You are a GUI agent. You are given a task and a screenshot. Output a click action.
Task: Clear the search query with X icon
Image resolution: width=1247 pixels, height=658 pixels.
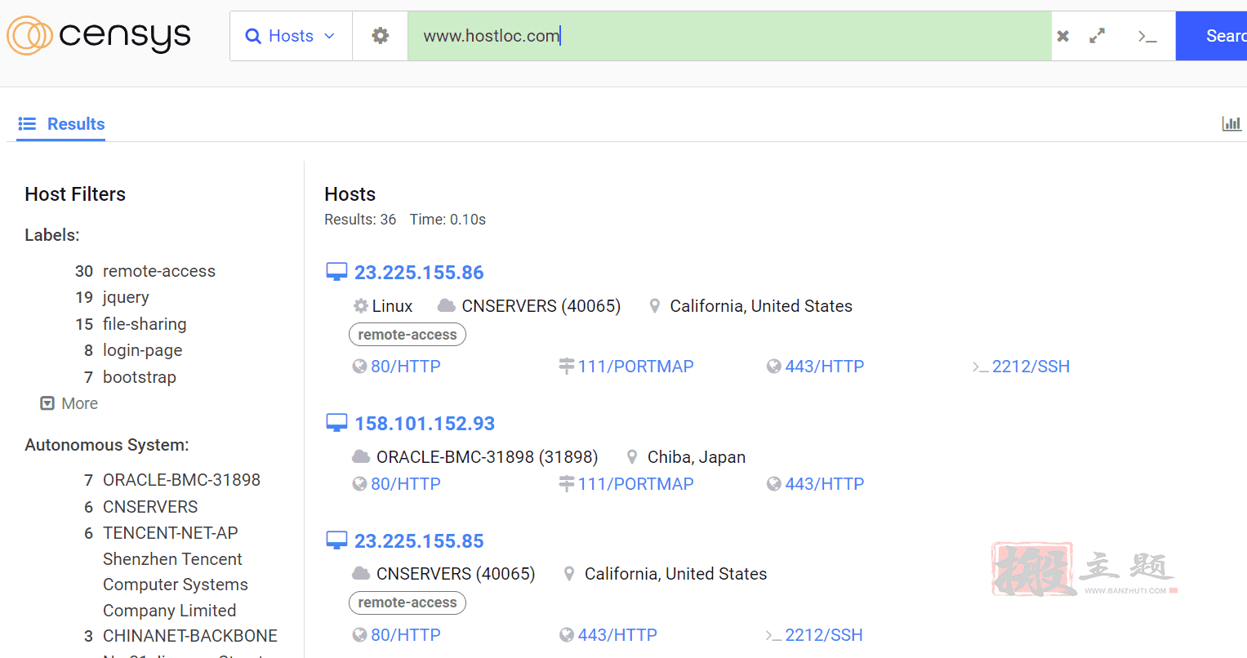pos(1063,36)
